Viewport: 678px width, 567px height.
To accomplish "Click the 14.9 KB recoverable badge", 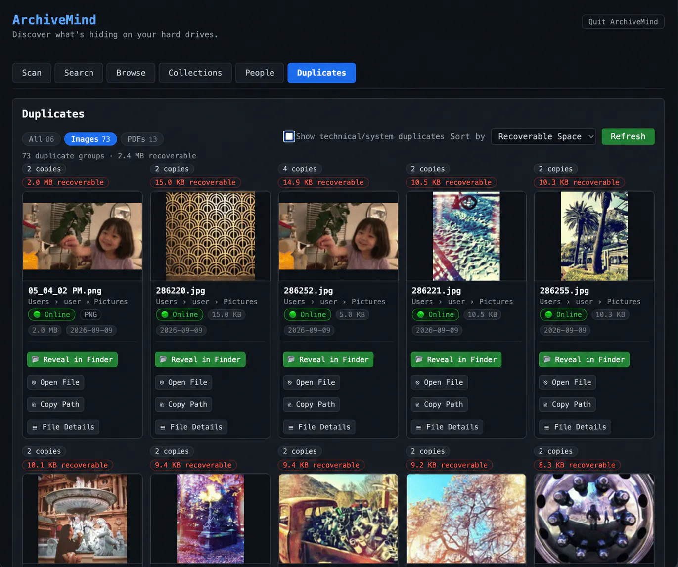I will 323,182.
